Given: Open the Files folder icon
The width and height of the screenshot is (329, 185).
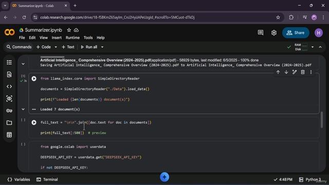Looking at the screenshot, I should click(x=9, y=123).
